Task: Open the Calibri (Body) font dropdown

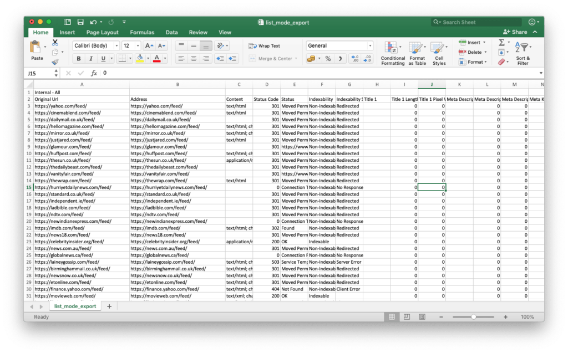Action: click(x=116, y=45)
